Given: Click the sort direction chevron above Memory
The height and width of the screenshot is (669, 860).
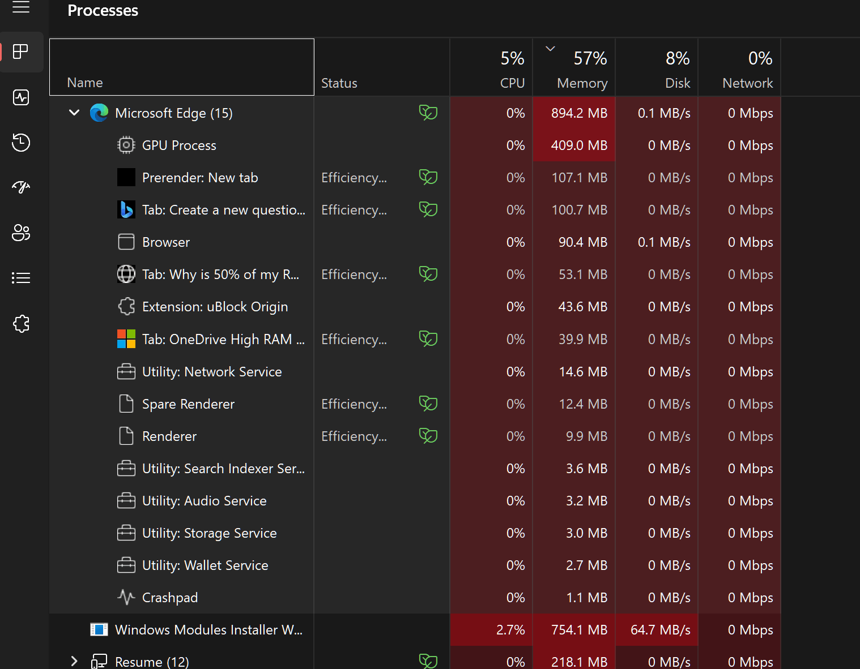Looking at the screenshot, I should pos(549,49).
